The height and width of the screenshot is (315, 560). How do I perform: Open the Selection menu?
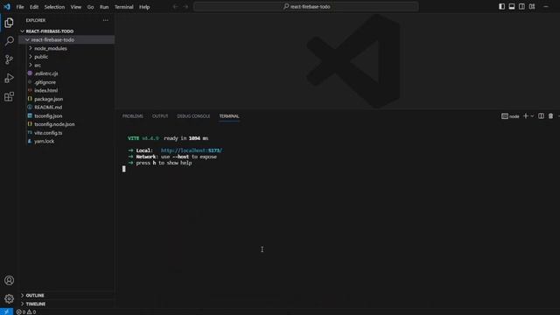click(54, 7)
